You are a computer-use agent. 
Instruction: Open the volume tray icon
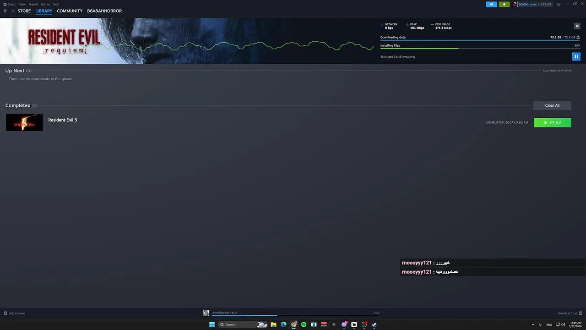563,324
